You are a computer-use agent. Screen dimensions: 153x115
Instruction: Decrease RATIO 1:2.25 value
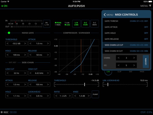coord(56,96)
